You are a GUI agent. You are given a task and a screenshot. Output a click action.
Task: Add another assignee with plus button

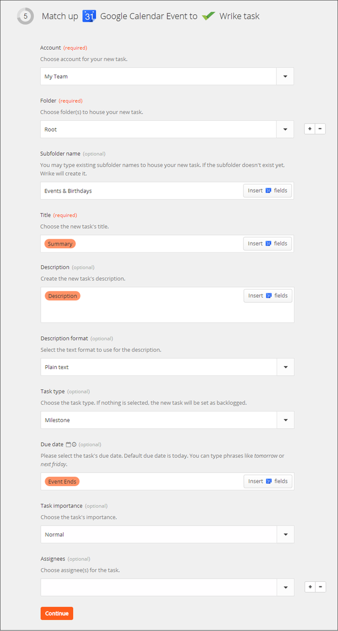click(x=309, y=587)
